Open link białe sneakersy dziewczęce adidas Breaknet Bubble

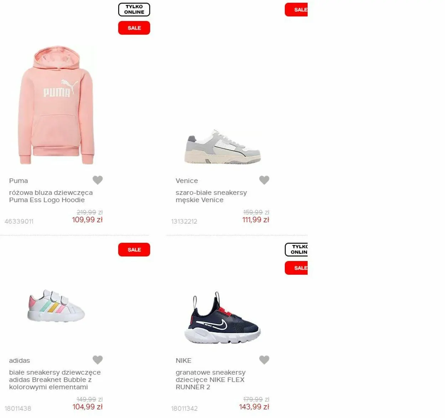pyautogui.click(x=55, y=380)
